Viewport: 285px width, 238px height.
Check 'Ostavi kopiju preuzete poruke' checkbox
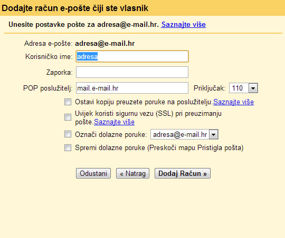pyautogui.click(x=68, y=102)
